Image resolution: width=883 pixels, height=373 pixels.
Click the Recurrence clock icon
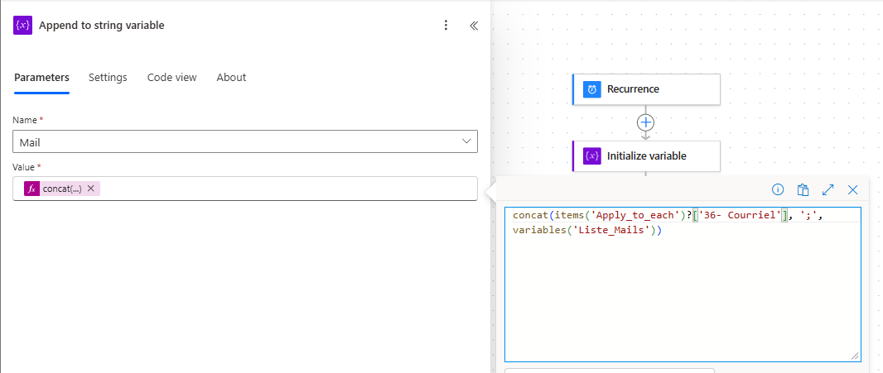point(592,88)
